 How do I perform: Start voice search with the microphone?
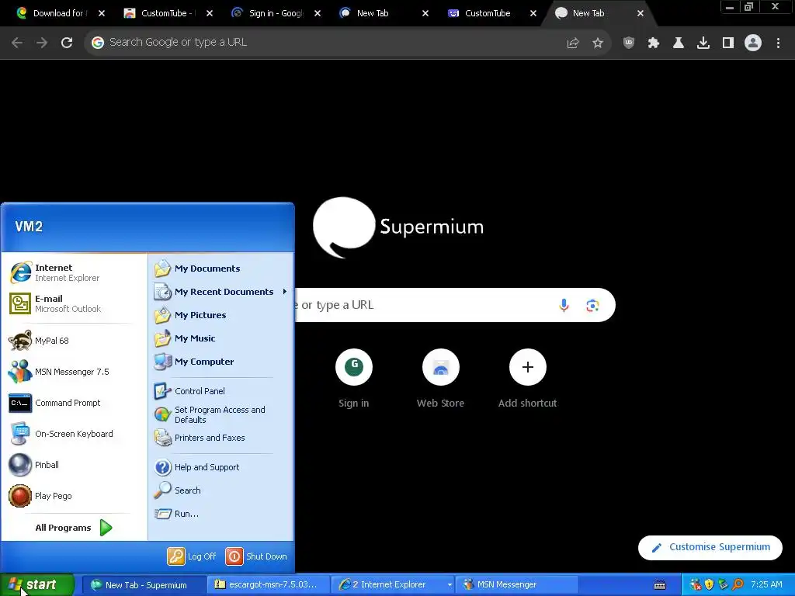pyautogui.click(x=564, y=305)
